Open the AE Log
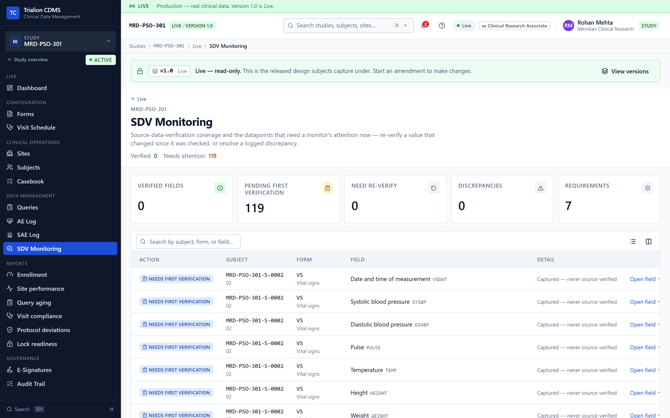The height and width of the screenshot is (418, 670). (60, 221)
